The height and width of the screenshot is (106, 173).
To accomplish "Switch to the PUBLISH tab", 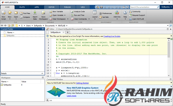I will tap(67, 7).
